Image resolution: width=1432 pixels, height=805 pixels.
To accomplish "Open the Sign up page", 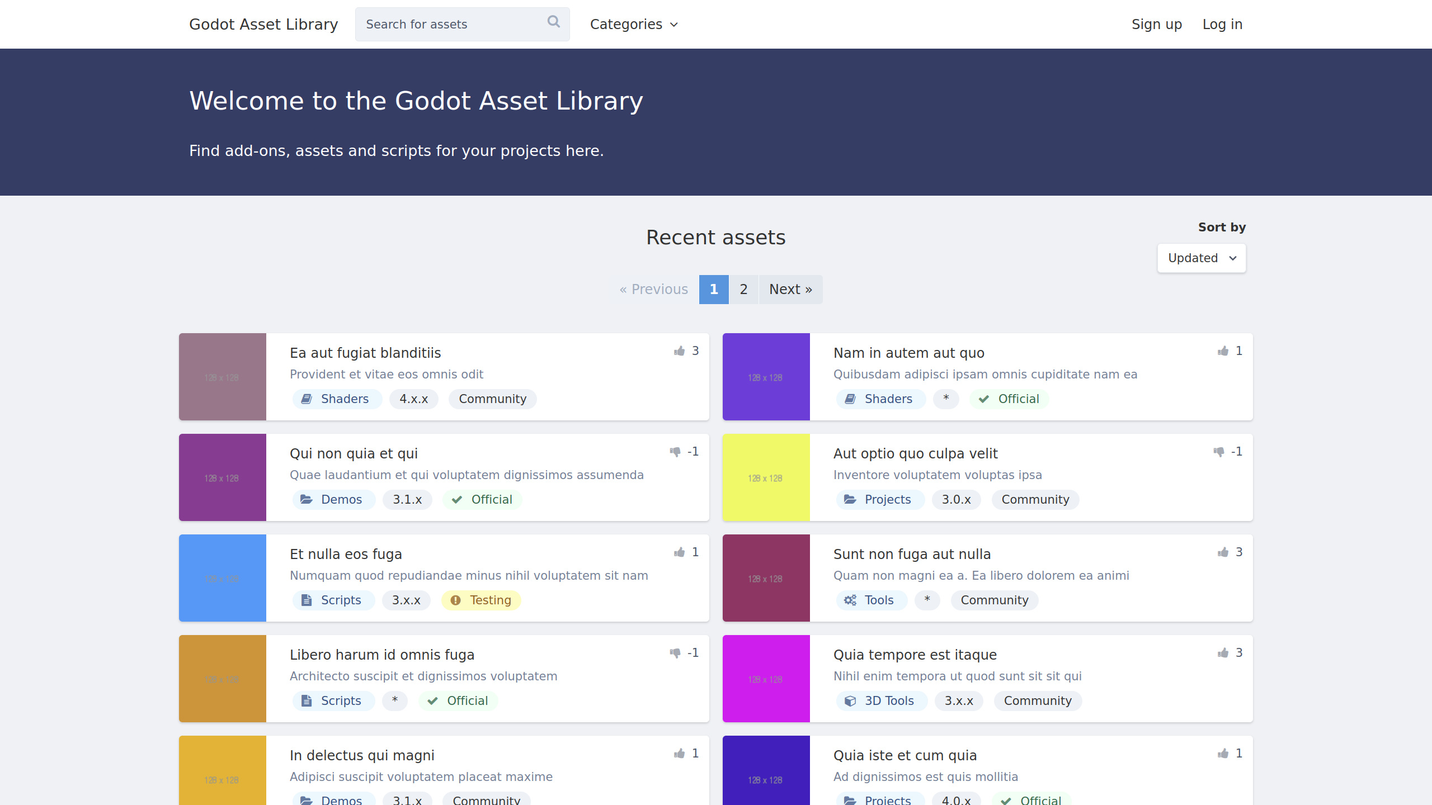I will [x=1156, y=25].
